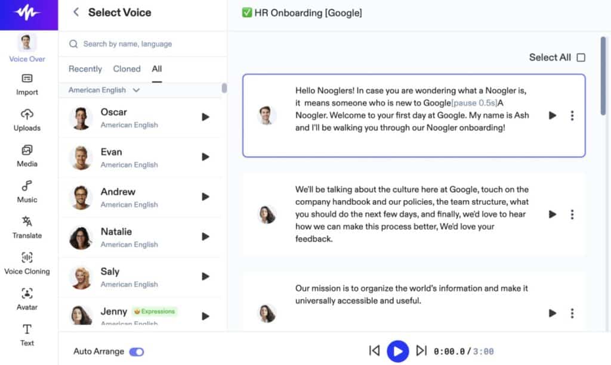Open the Music panel
Viewport: 611px width, 365px height.
[27, 191]
